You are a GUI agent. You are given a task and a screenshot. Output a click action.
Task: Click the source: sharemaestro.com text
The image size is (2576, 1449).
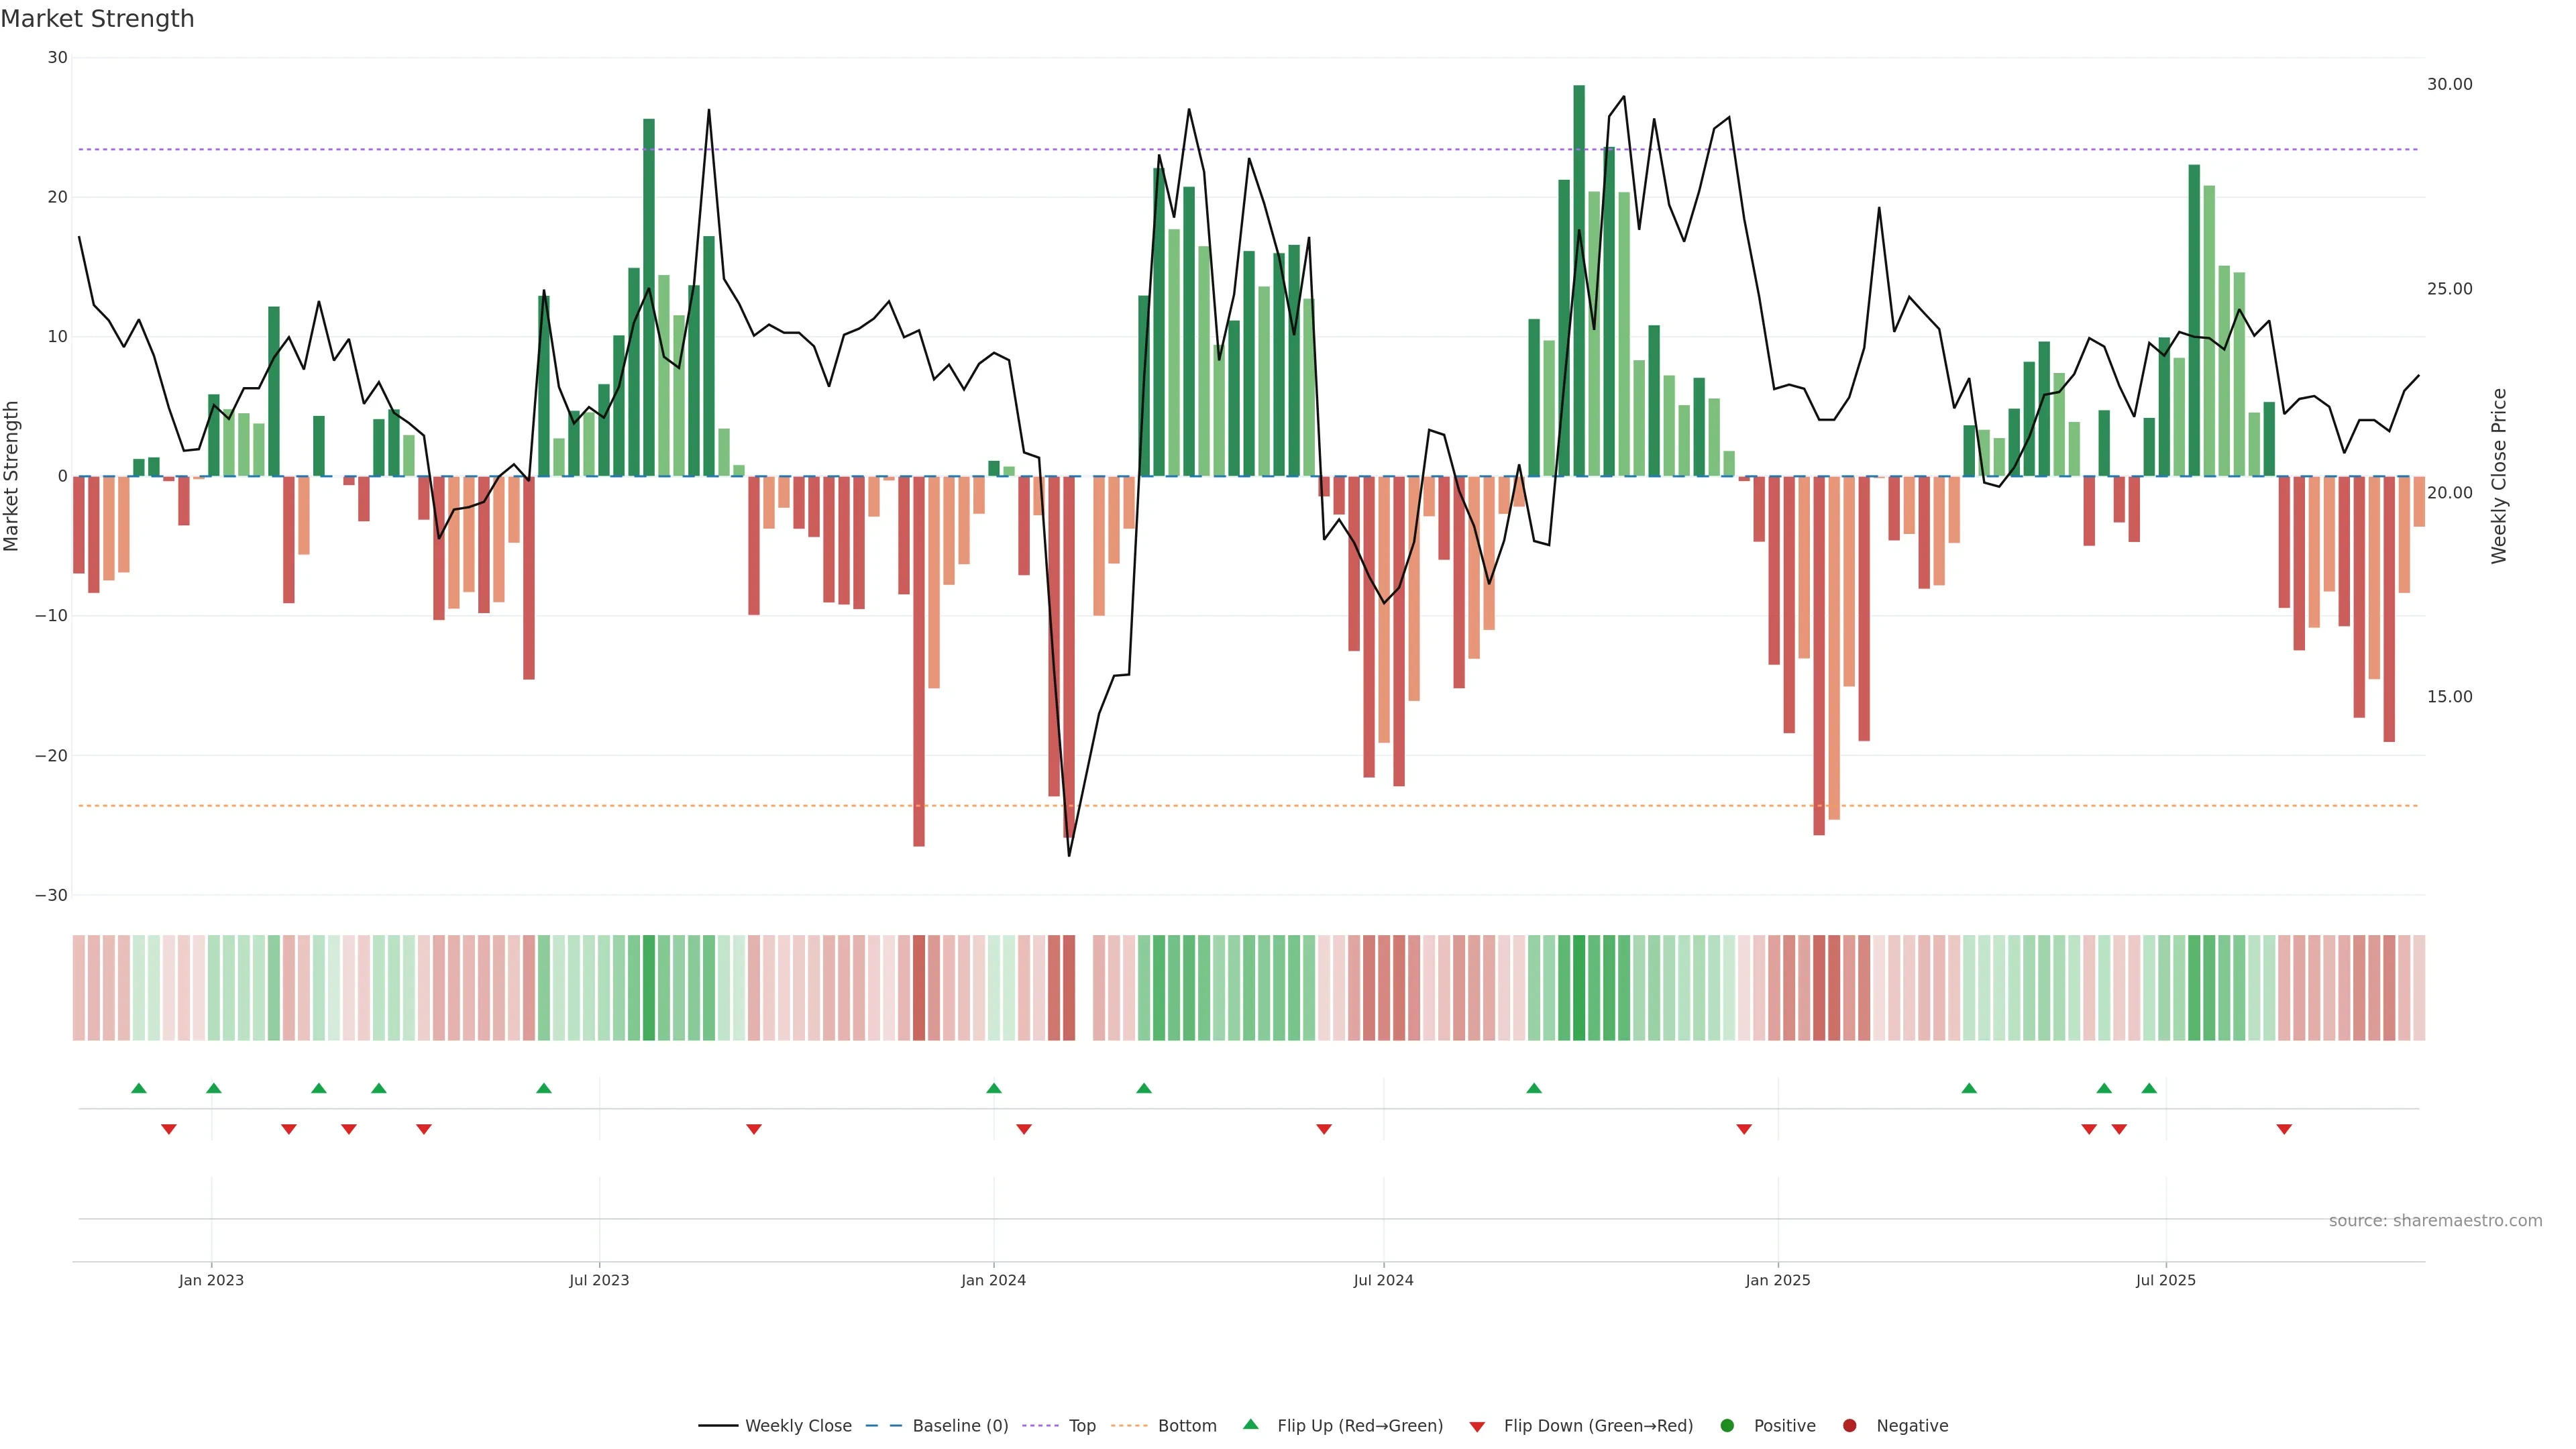point(2435,1221)
